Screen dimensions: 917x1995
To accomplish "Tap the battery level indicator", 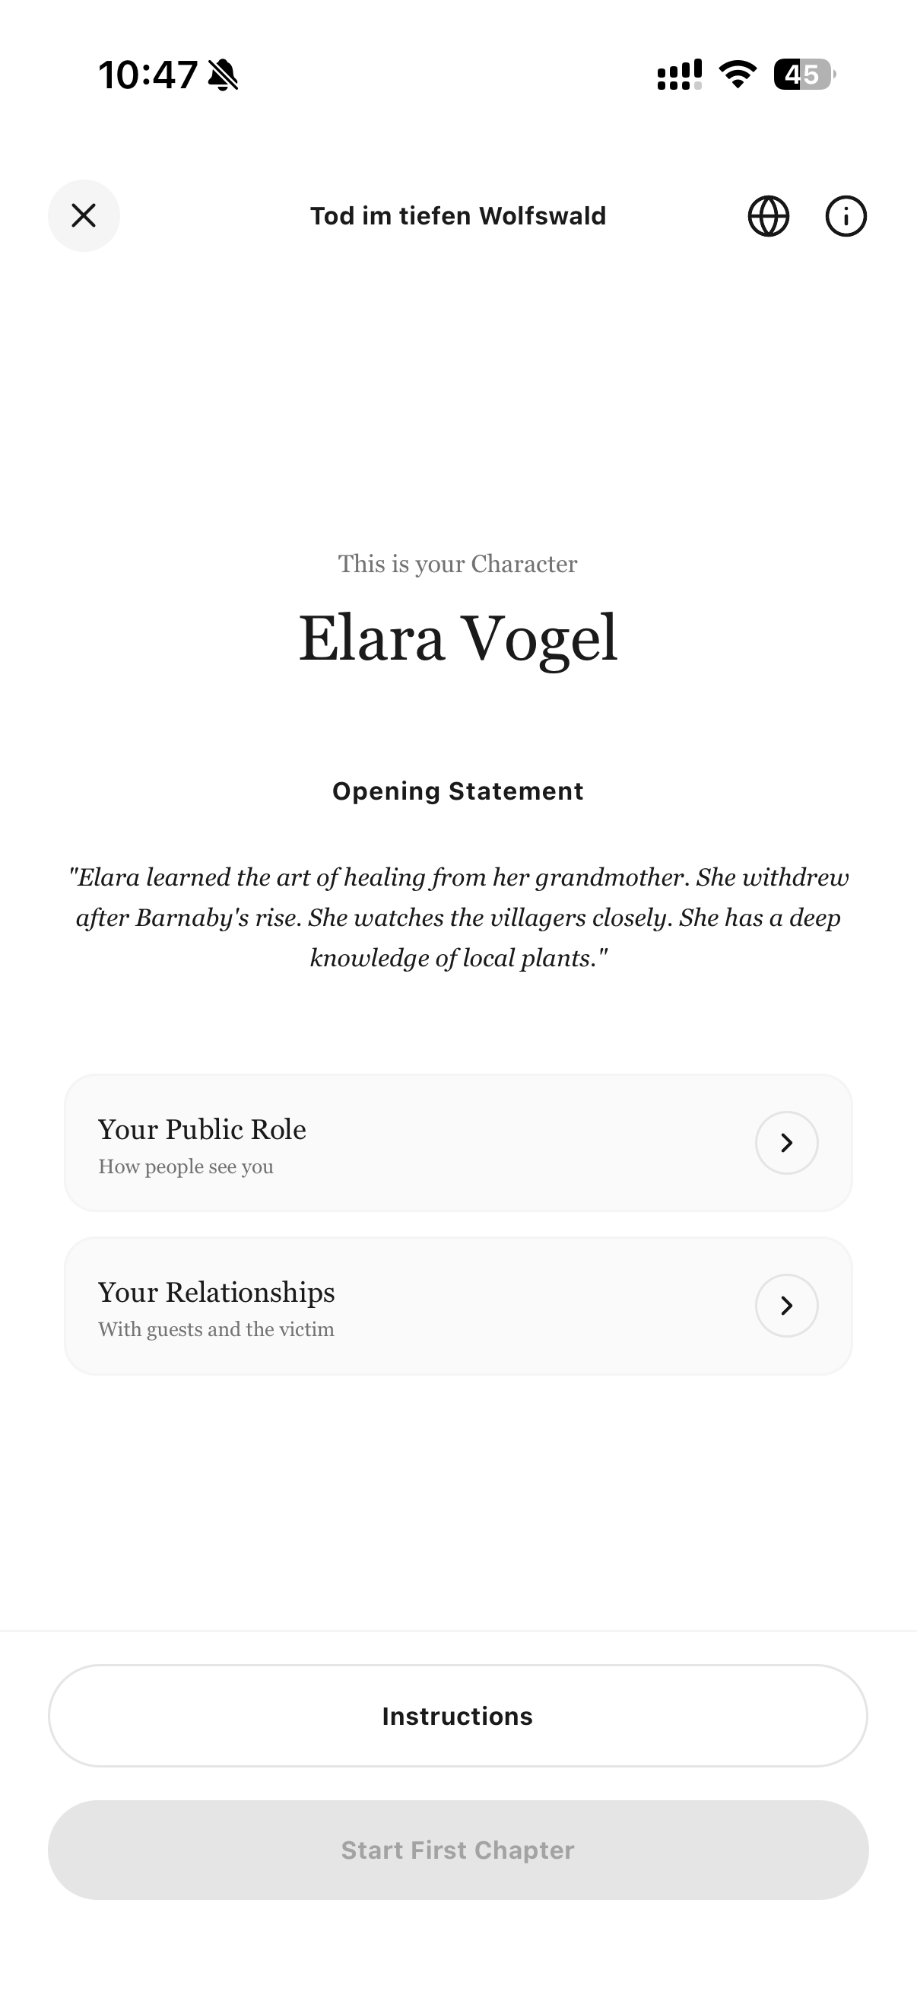I will click(804, 75).
